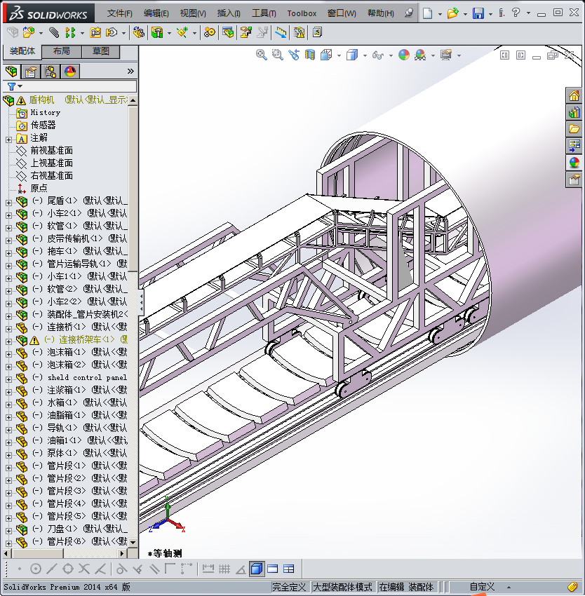Open the ConfigurationManager tab icon

click(50, 72)
